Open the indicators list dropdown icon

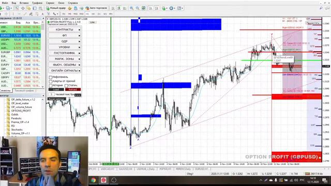pos(164,8)
